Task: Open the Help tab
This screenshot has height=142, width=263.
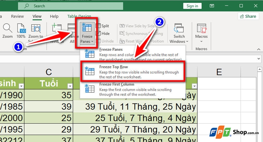Action: pyautogui.click(x=54, y=16)
